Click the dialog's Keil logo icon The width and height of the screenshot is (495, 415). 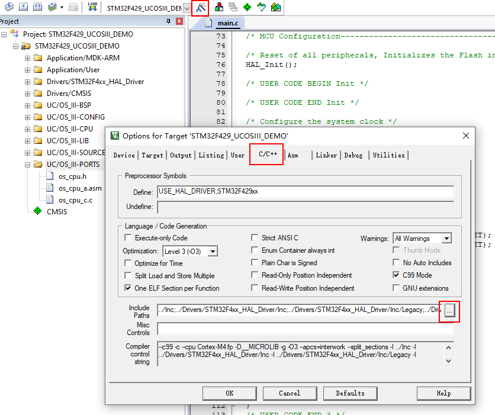[x=115, y=136]
